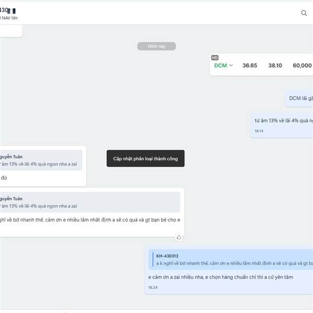Click the DCM stock symbol
Viewport: 313px width, 313px height.
click(220, 66)
